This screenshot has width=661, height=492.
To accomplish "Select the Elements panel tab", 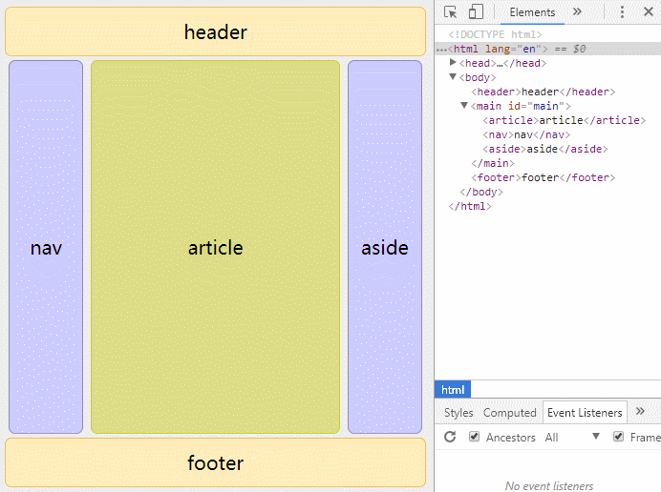I will (532, 12).
